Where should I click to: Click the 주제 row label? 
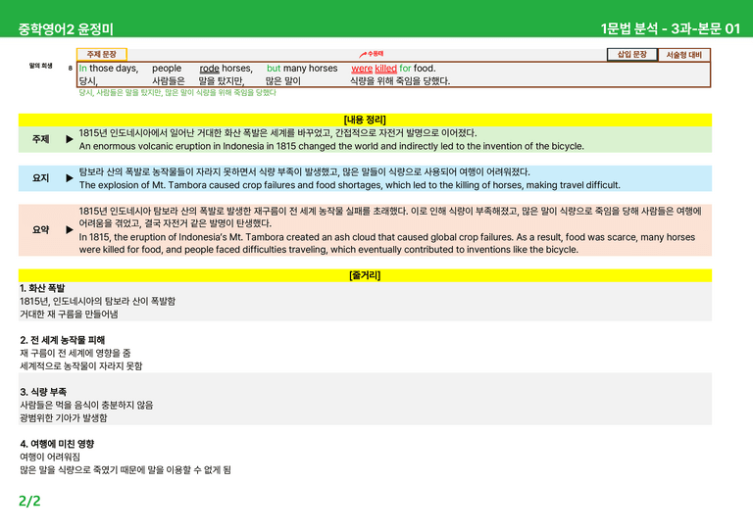pos(41,139)
